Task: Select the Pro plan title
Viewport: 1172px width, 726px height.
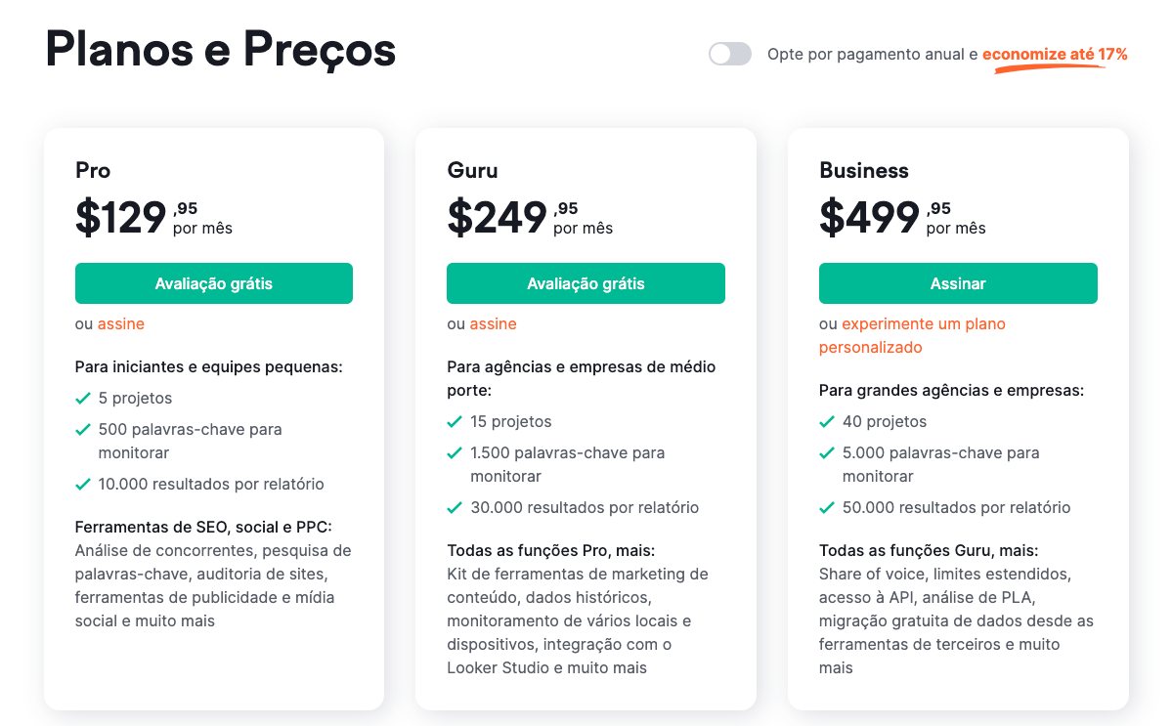Action: click(x=93, y=170)
